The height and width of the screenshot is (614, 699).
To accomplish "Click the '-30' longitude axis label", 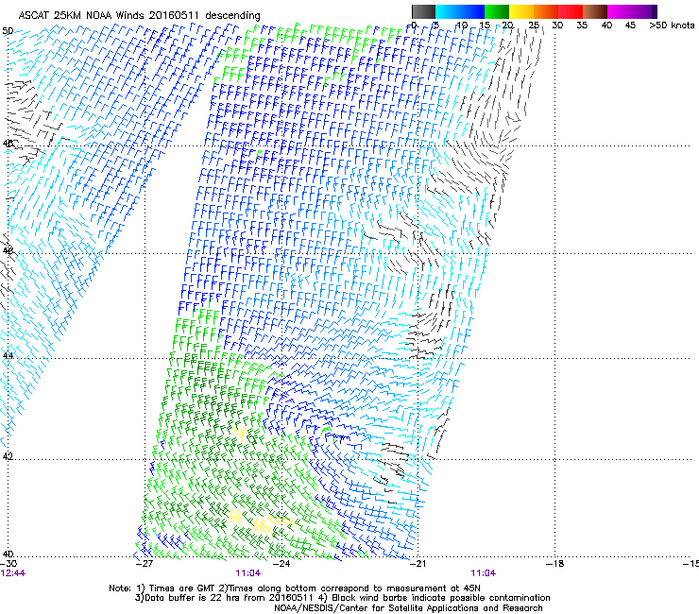I will [x=9, y=564].
